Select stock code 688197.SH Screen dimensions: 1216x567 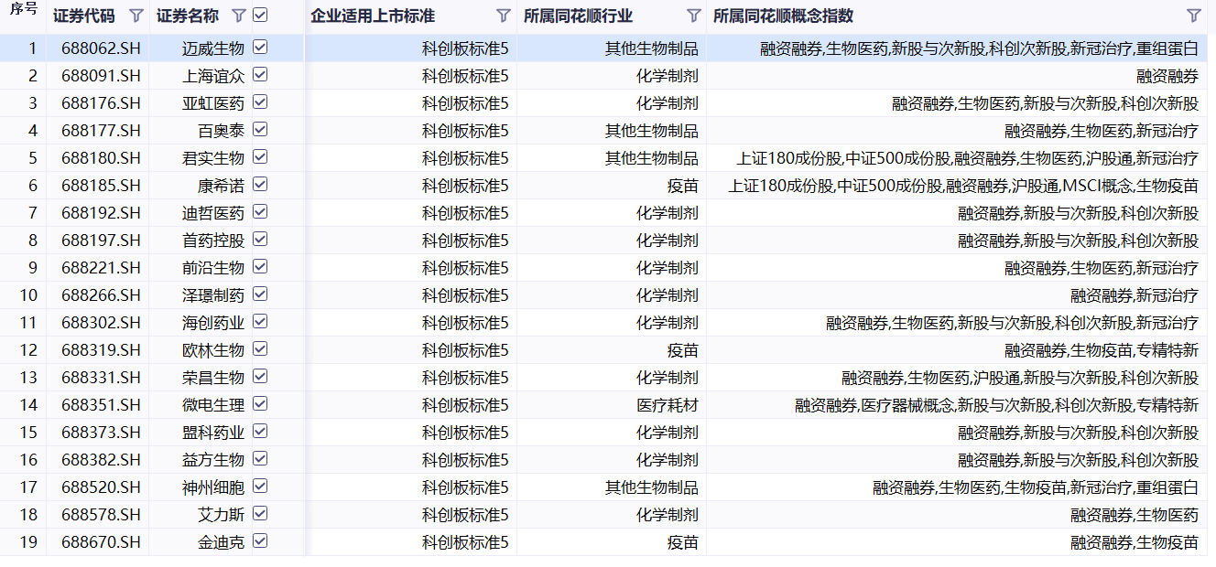coord(102,241)
